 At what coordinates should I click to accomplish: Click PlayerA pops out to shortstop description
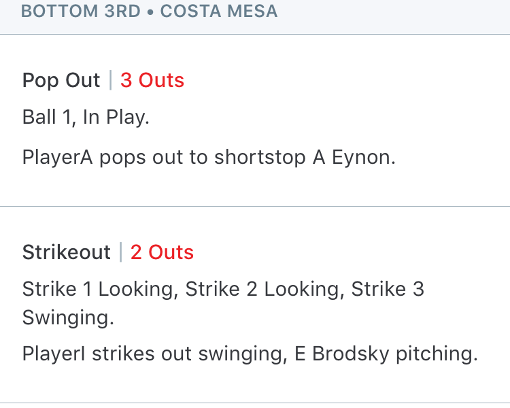(209, 158)
